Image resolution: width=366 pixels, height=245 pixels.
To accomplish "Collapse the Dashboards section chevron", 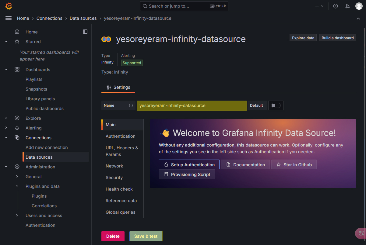I will tap(6, 70).
